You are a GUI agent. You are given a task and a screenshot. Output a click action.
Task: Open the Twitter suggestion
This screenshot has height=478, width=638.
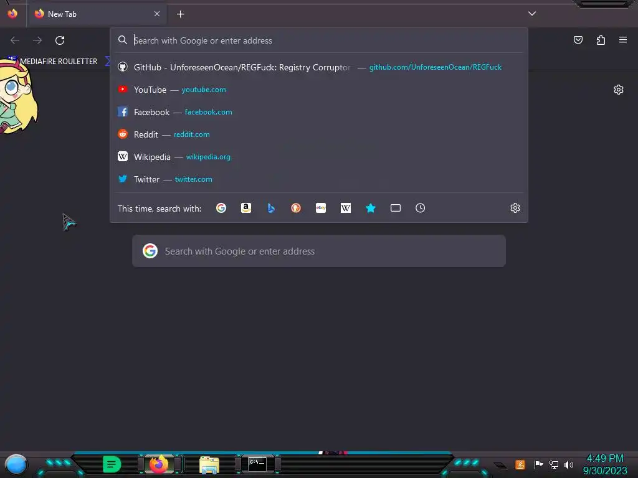coord(319,179)
